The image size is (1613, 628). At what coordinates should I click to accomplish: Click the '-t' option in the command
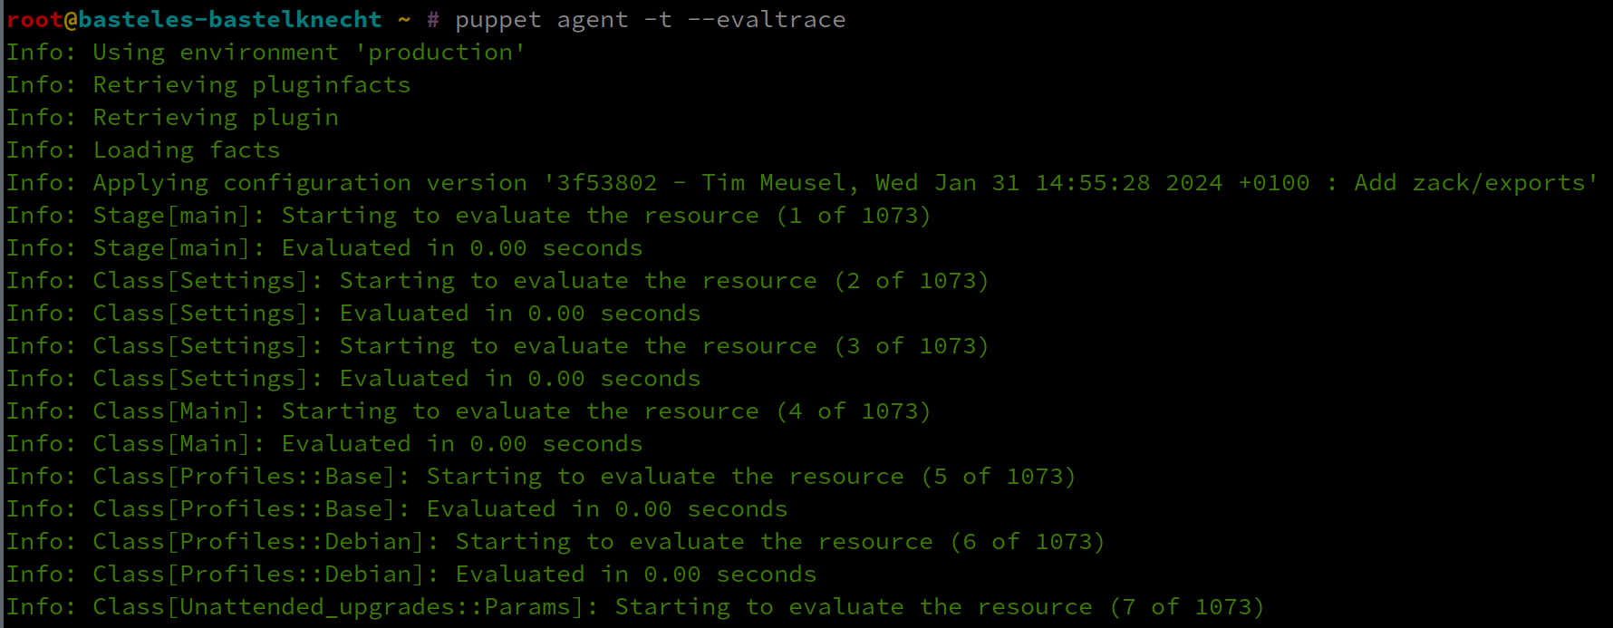657,20
